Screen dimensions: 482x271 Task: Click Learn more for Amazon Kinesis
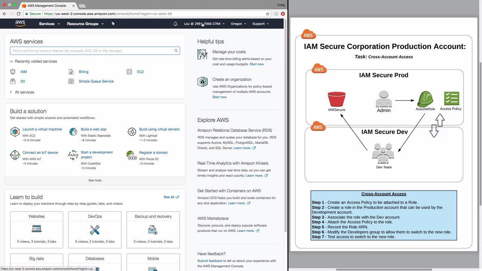tap(256, 175)
